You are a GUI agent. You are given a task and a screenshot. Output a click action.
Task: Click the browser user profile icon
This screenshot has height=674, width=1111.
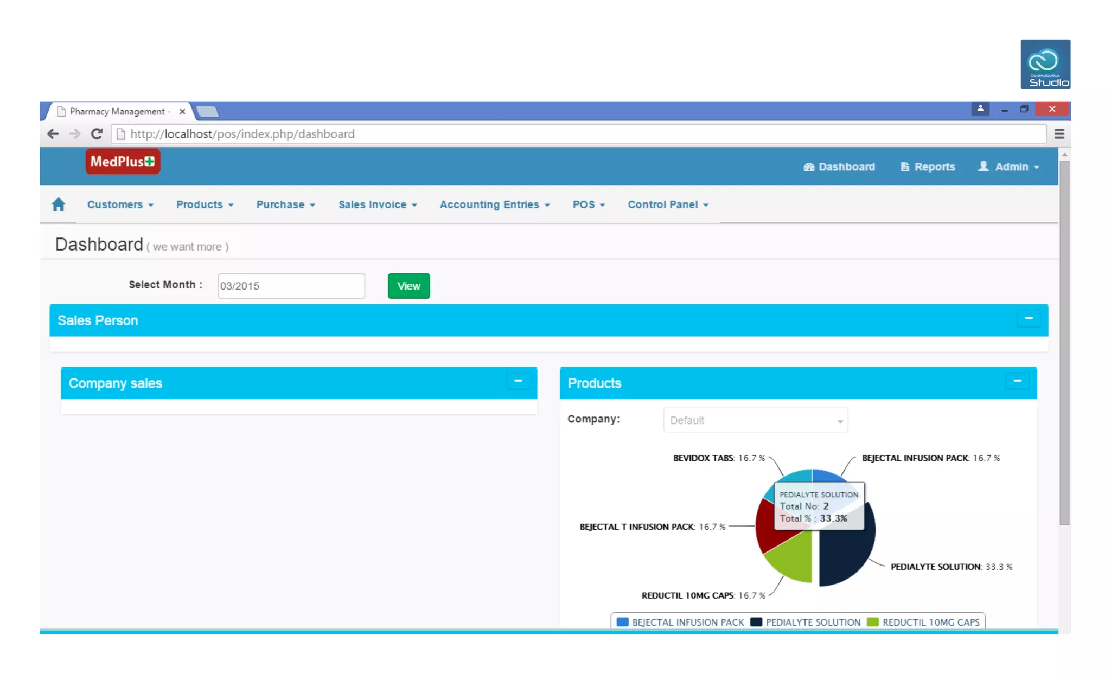tap(980, 109)
